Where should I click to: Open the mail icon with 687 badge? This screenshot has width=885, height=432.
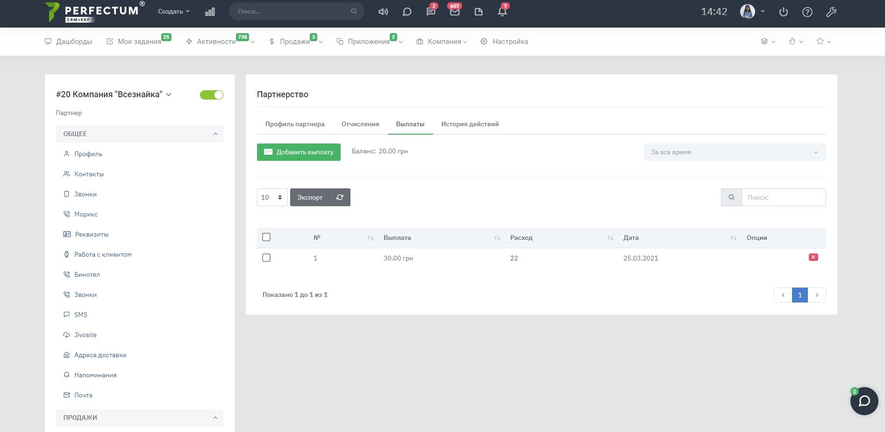click(x=454, y=12)
